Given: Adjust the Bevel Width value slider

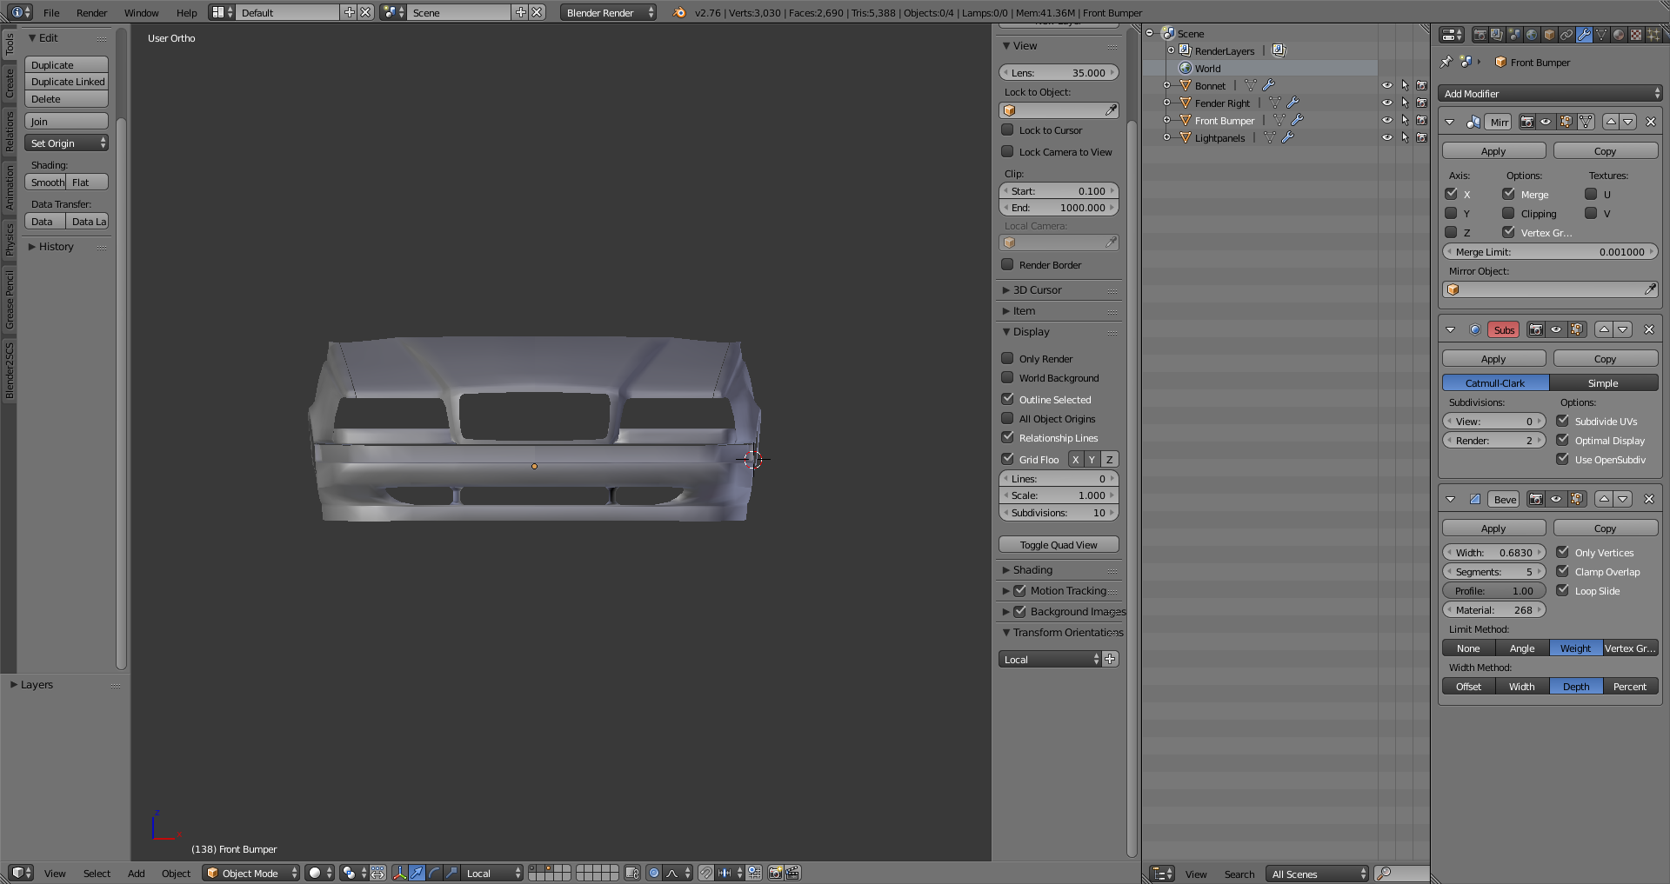Looking at the screenshot, I should coord(1493,553).
